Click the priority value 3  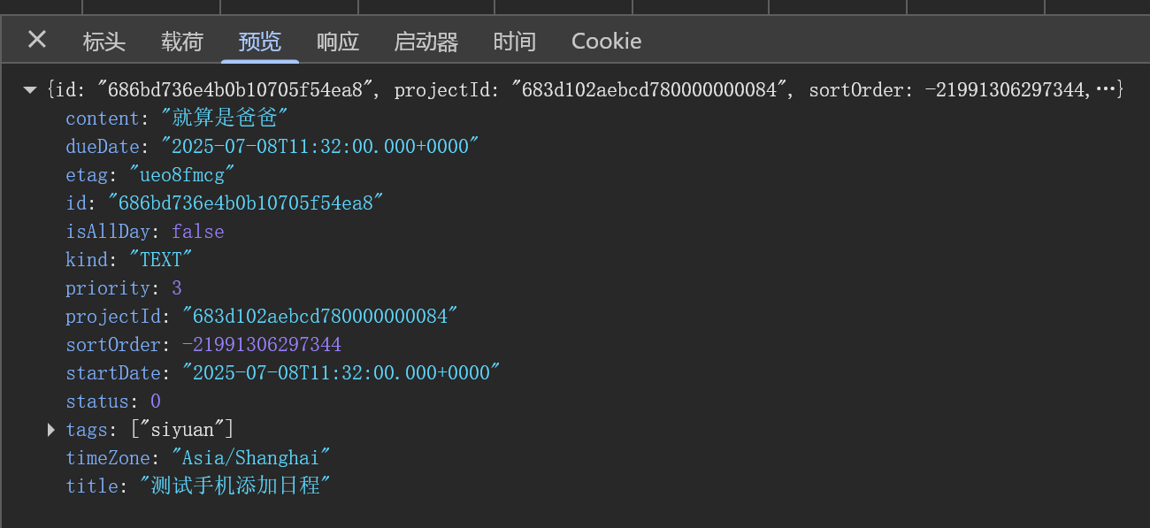click(x=177, y=288)
